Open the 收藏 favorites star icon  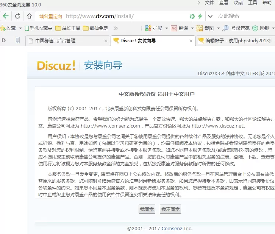pos(3,28)
